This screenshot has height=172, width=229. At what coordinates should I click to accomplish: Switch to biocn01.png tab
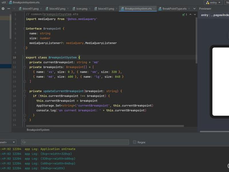31,9
